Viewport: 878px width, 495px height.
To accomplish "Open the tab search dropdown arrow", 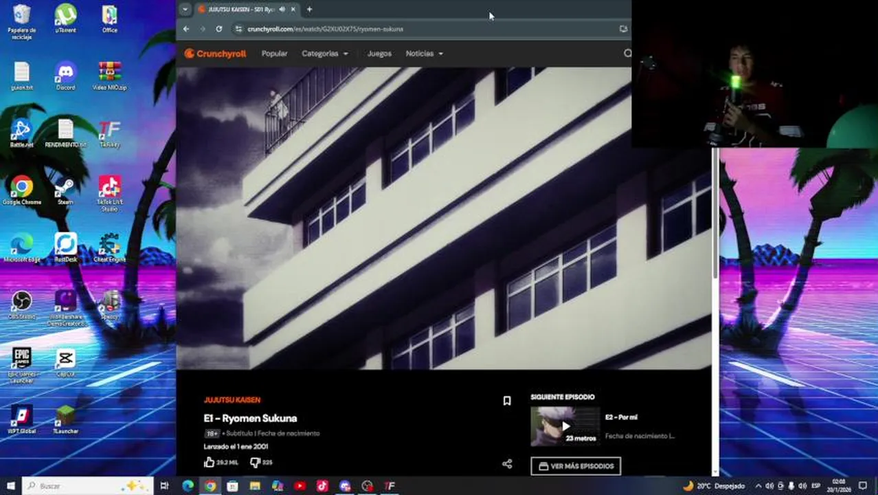I will [185, 9].
